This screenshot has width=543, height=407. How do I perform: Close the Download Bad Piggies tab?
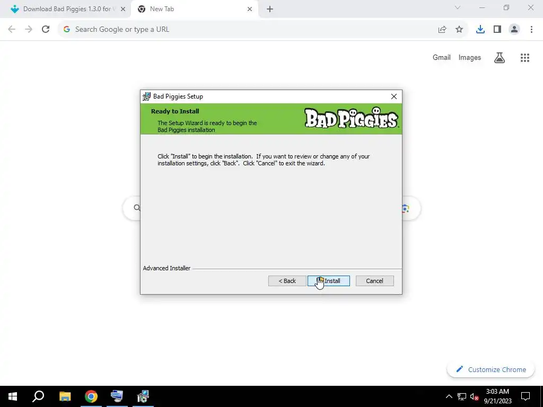point(123,9)
